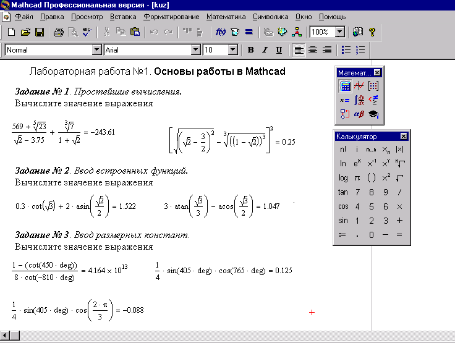This screenshot has height=343, width=455.
Task: Click the New document icon
Action: click(x=11, y=32)
